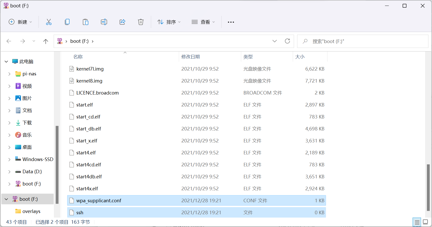Viewport: 432px width, 227px height.
Task: Click the Rename icon in toolbar
Action: pyautogui.click(x=104, y=22)
